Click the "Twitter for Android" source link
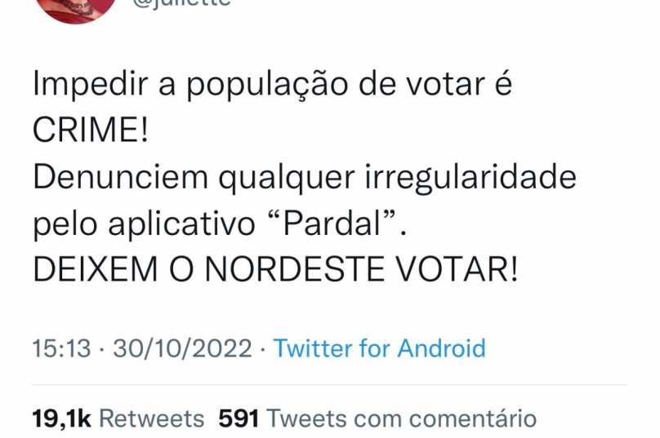 pyautogui.click(x=379, y=349)
